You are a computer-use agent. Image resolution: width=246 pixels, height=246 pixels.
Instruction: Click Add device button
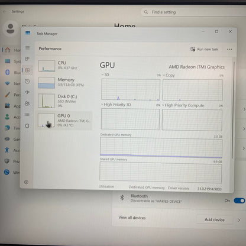pyautogui.click(x=215, y=219)
